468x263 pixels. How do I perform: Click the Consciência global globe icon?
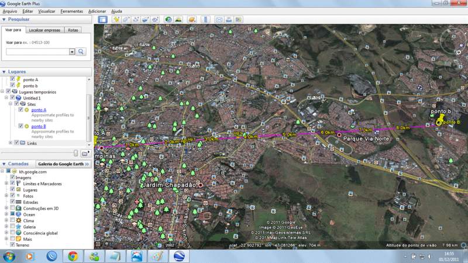coord(19,233)
